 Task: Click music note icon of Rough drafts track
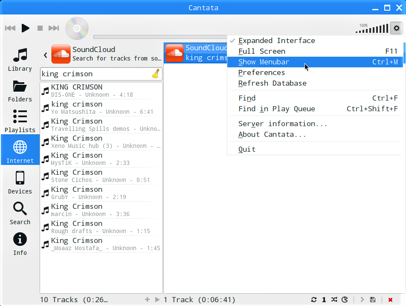[45, 228]
